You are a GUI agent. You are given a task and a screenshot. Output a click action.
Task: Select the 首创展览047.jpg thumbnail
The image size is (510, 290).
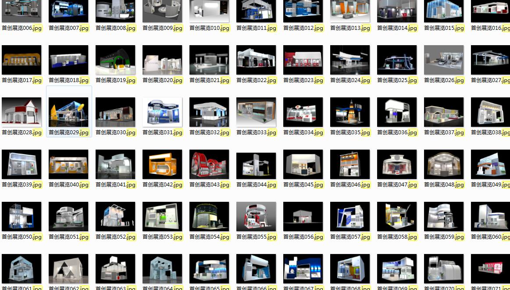(x=397, y=164)
